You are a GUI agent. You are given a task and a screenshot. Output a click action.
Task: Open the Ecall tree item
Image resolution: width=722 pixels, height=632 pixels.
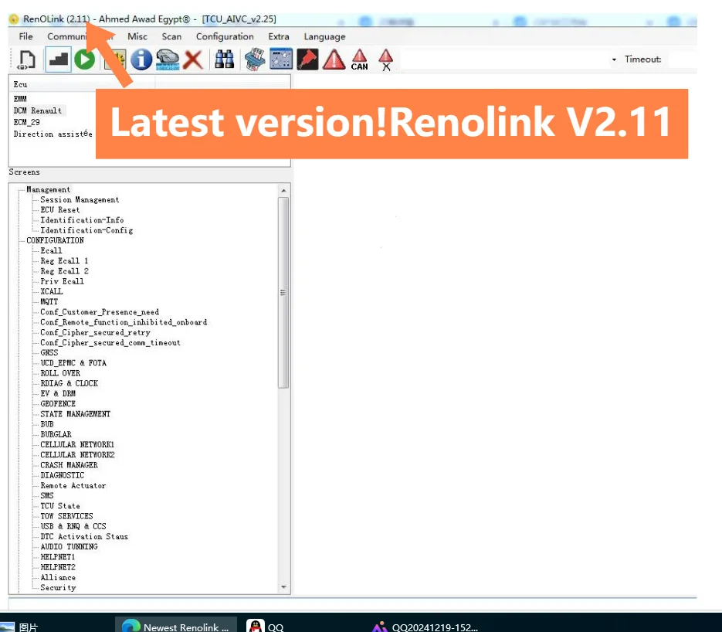click(51, 250)
